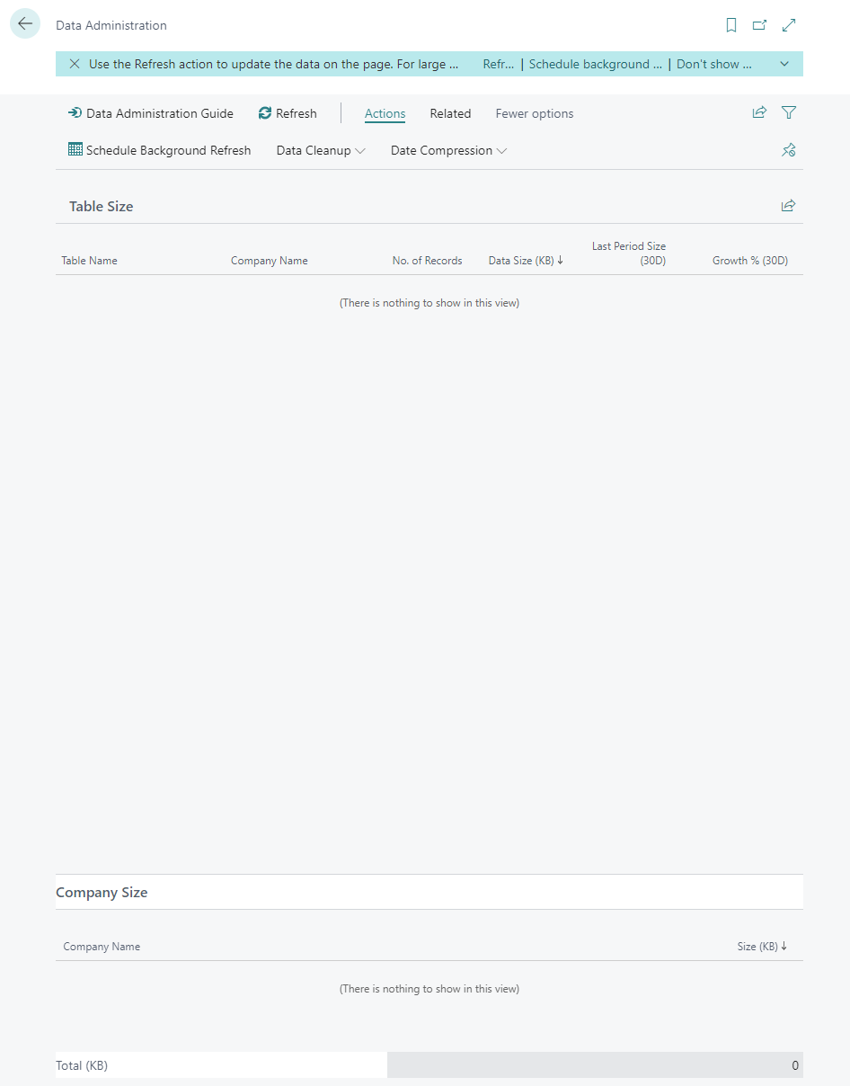850x1086 pixels.
Task: Click the Company Size heading
Action: click(x=102, y=893)
